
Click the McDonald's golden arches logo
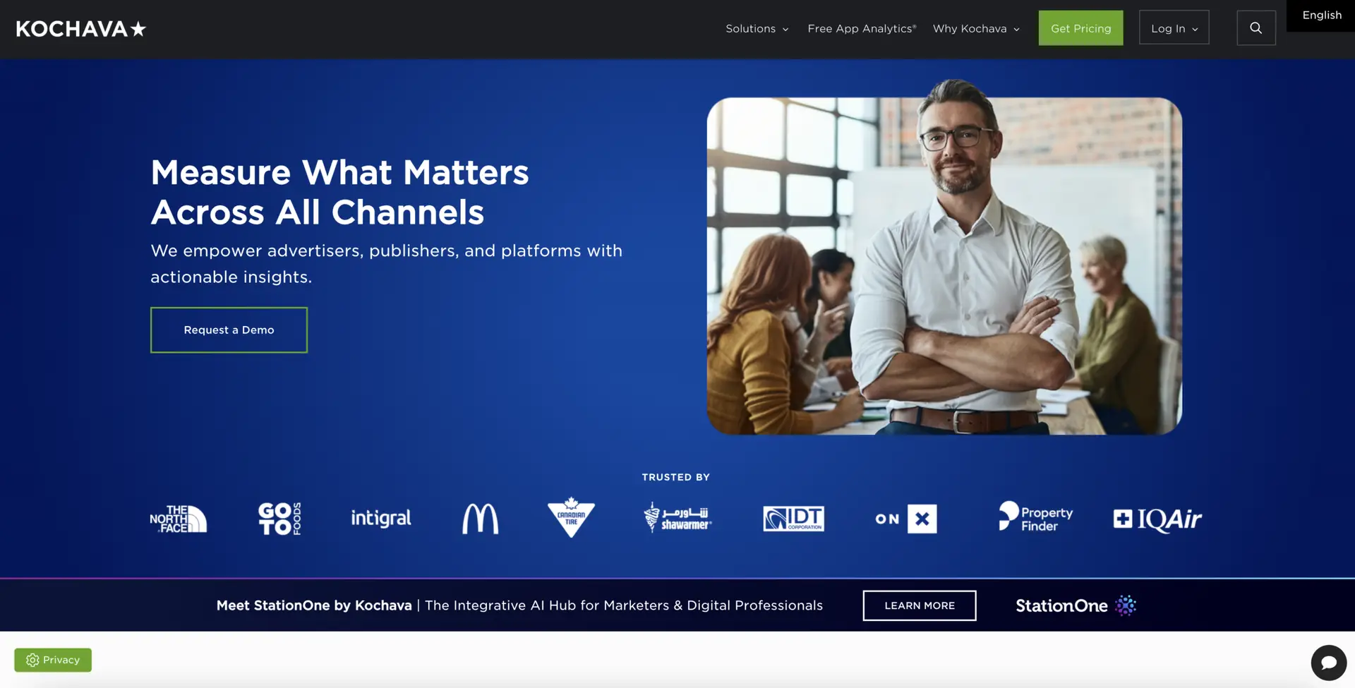(x=480, y=519)
